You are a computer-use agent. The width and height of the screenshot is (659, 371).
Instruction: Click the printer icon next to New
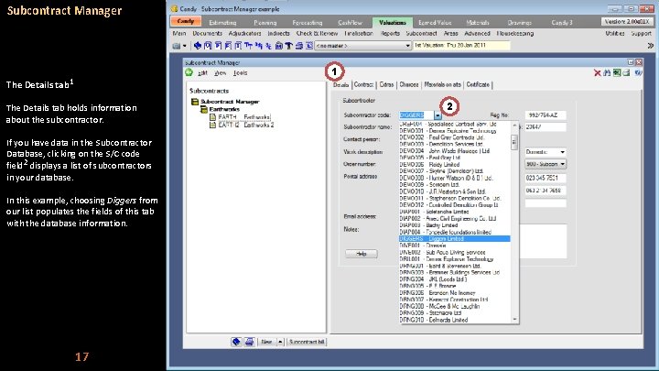tap(249, 342)
